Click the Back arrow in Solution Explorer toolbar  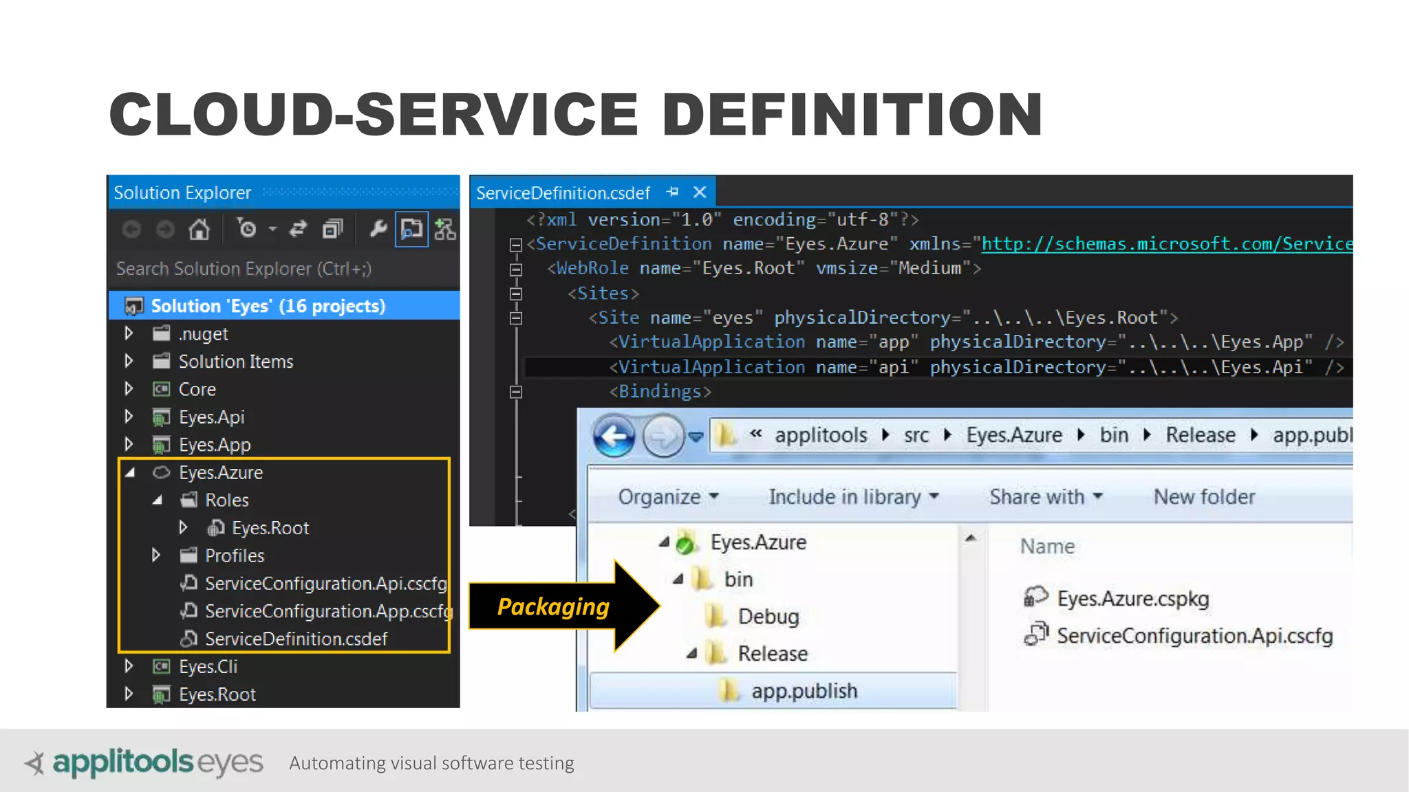click(x=131, y=229)
